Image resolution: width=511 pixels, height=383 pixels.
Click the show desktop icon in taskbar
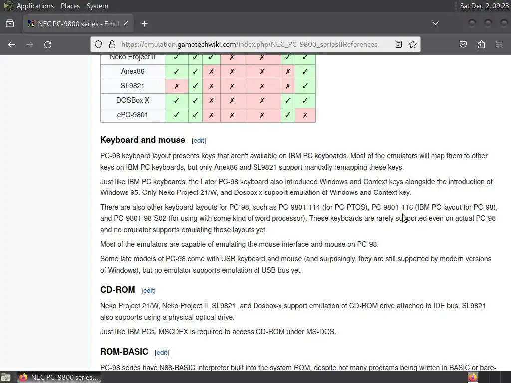click(6, 377)
